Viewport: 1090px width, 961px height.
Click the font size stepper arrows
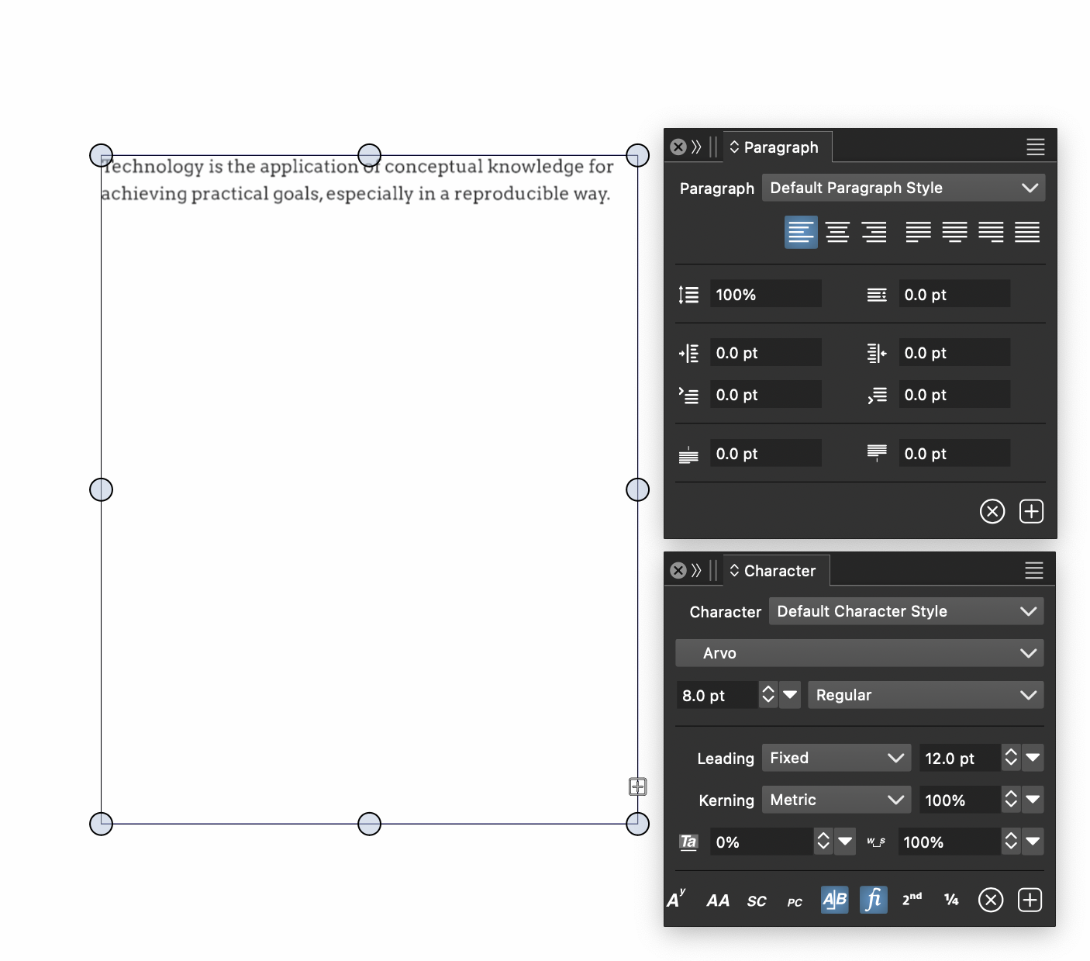[x=767, y=695]
